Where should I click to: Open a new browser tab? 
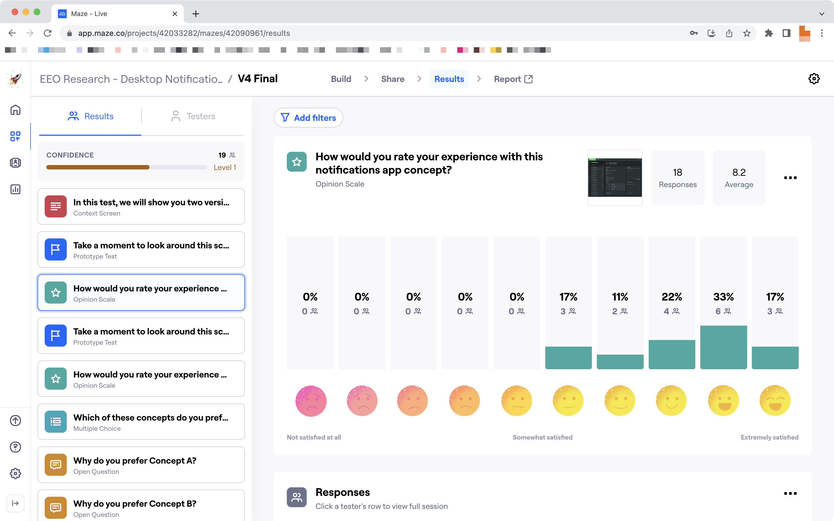tap(196, 14)
